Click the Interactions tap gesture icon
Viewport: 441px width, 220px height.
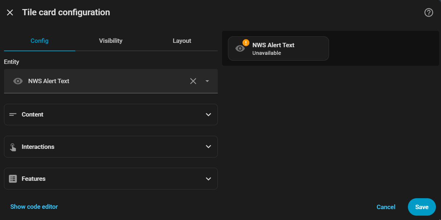click(13, 147)
